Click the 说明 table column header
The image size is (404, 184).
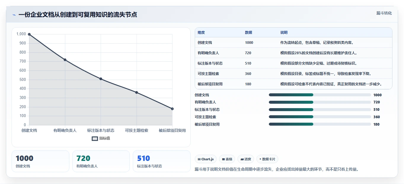pos(284,33)
